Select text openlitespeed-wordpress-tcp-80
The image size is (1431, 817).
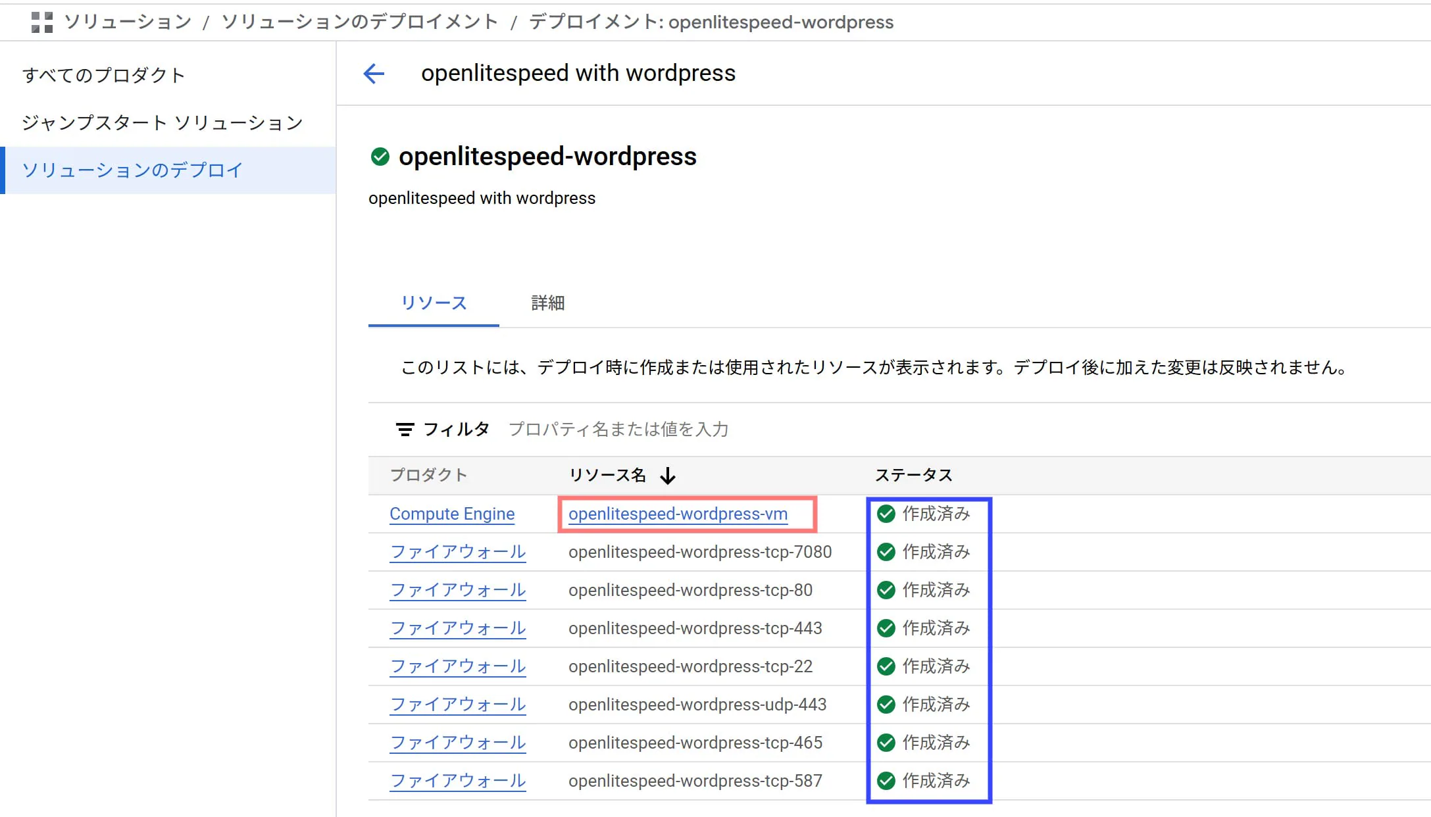coord(690,590)
